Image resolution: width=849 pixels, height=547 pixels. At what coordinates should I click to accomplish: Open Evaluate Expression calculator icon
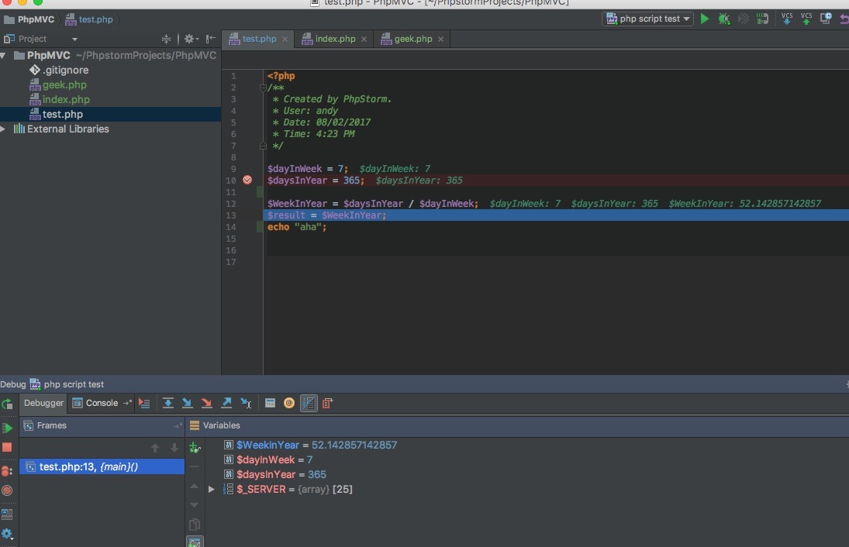click(270, 403)
